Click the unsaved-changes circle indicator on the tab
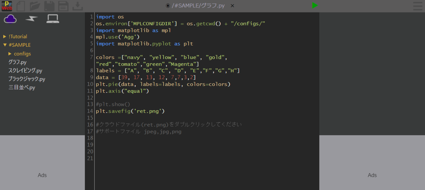The image size is (425, 190). coord(168,6)
